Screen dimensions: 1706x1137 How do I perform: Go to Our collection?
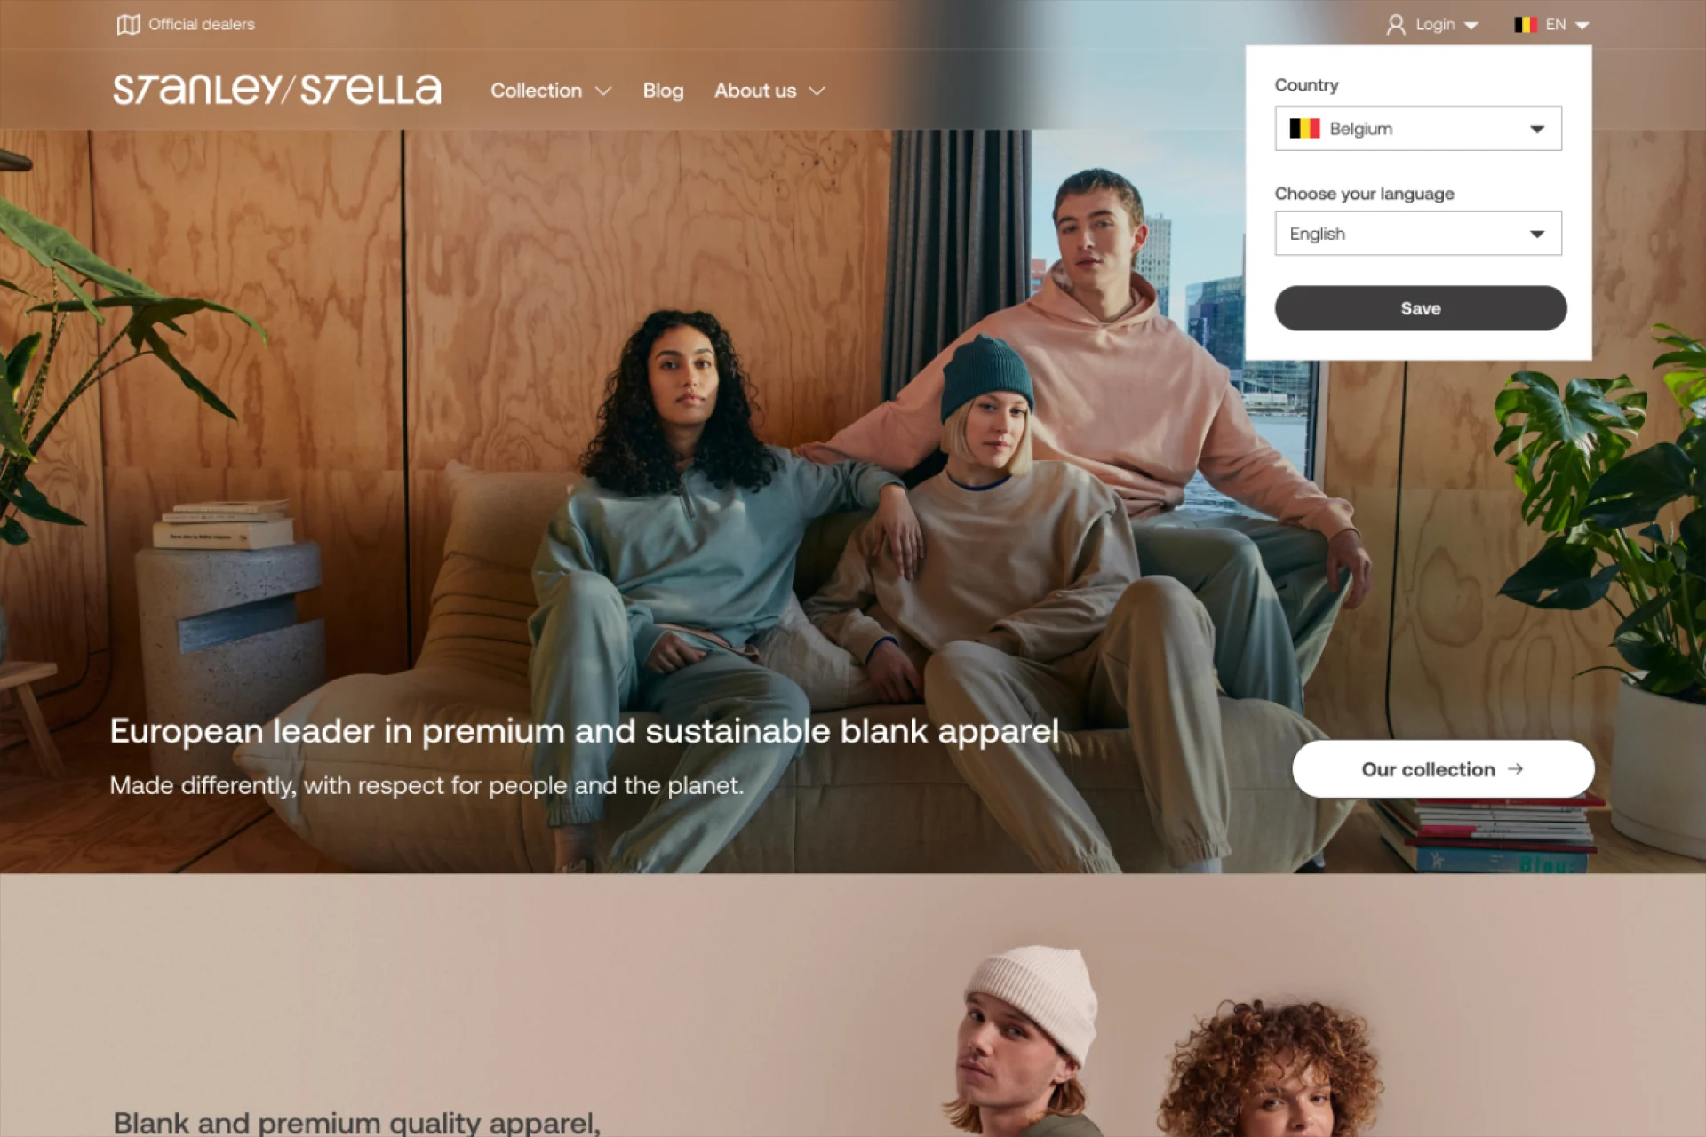point(1443,769)
